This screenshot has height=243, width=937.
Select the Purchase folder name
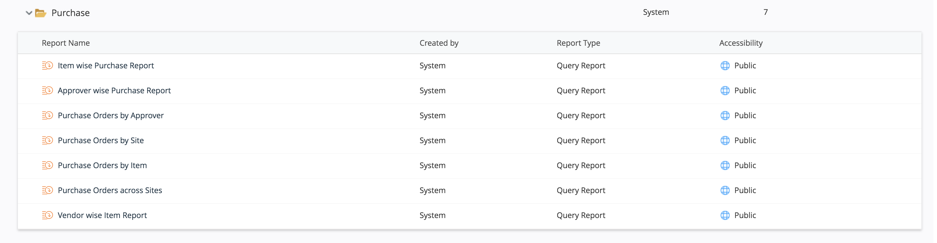[x=70, y=13]
